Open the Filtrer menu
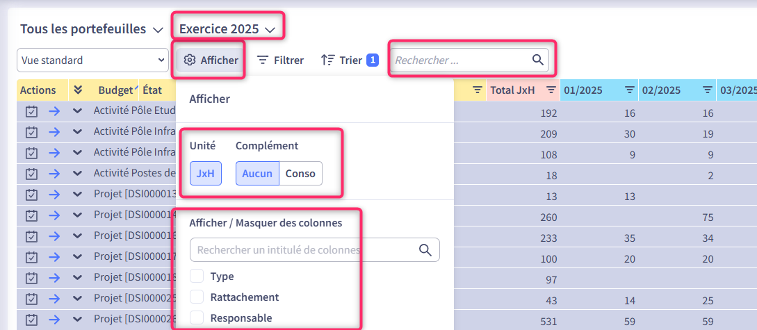757x330 pixels. (281, 60)
